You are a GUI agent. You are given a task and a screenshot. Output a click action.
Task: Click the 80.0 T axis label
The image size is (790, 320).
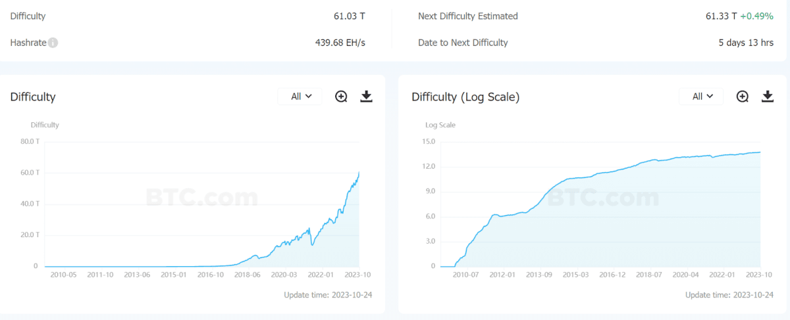[30, 141]
